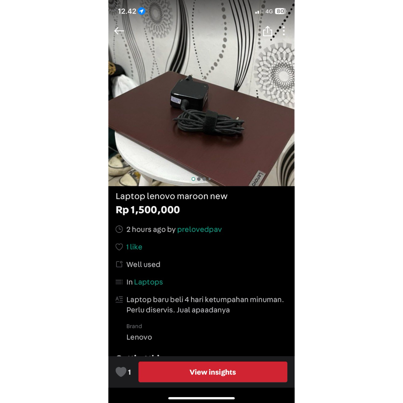Tap the listing title Laptop lenovo maroon new
Image resolution: width=403 pixels, height=403 pixels.
[172, 196]
